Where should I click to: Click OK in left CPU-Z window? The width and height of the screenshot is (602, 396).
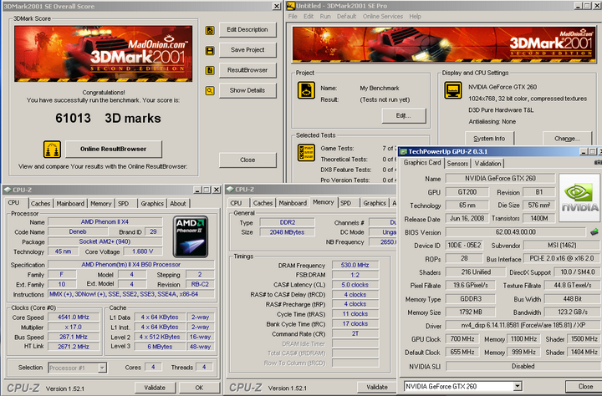[x=199, y=388]
